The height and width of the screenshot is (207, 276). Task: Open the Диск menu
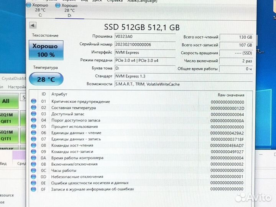click(x=97, y=1)
